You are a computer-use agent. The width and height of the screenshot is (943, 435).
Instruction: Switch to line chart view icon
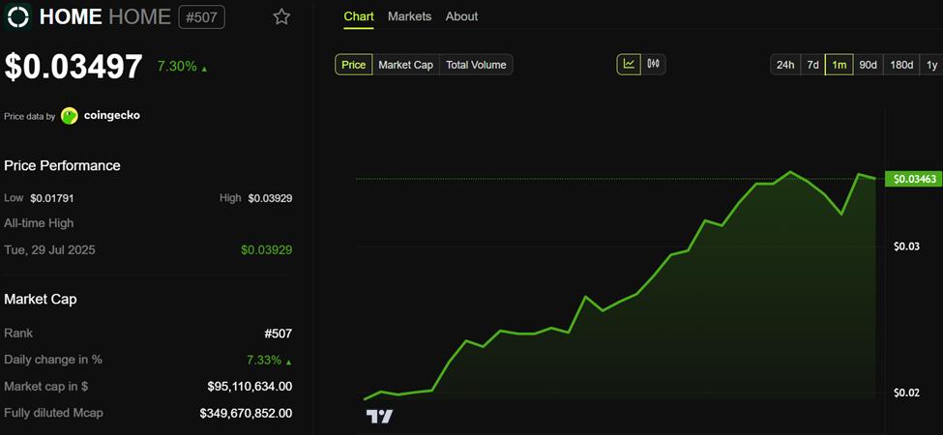[629, 65]
